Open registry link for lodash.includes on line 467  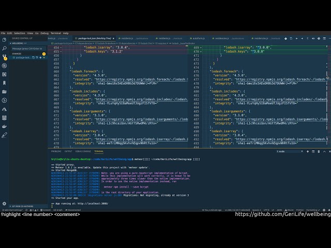tap(142, 99)
